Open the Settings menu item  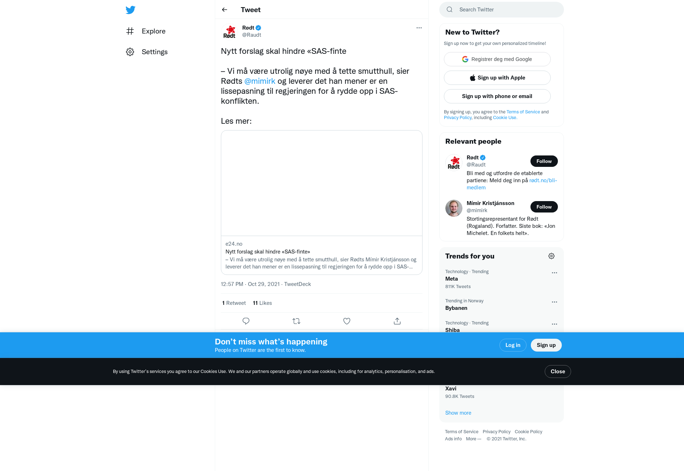[x=147, y=52]
